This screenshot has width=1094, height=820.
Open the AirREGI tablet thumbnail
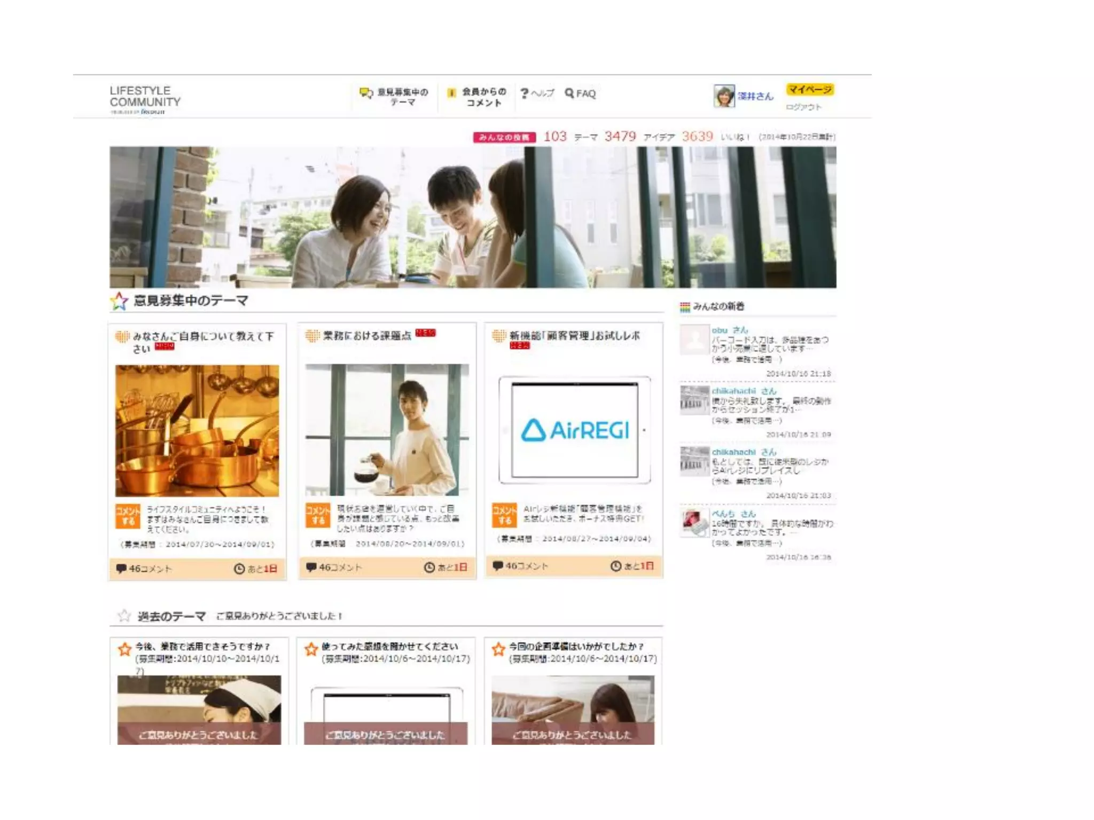pyautogui.click(x=574, y=430)
